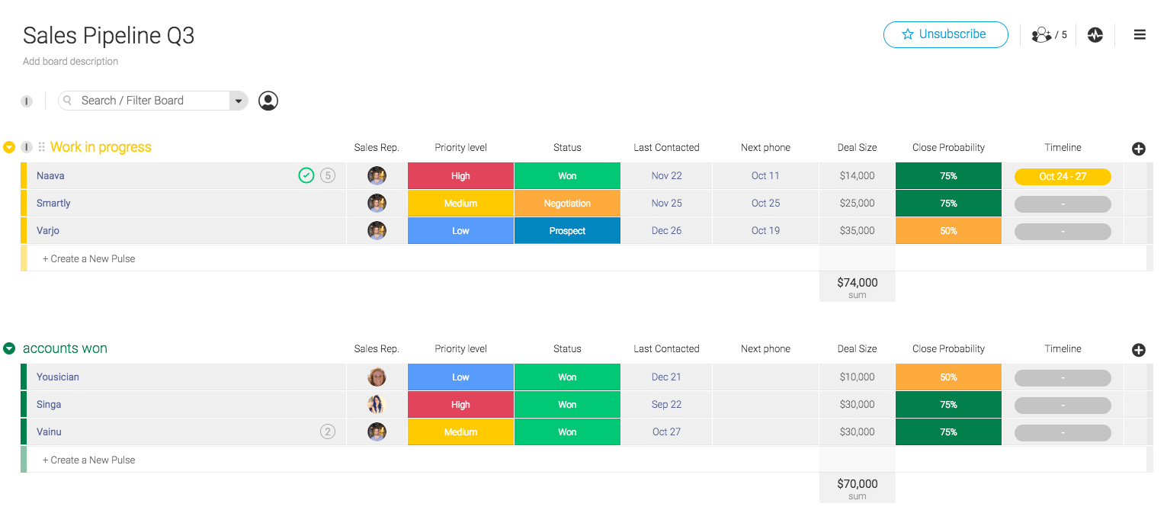This screenshot has height=510, width=1167.
Task: Add a new column to accounts won group
Action: coord(1139,350)
